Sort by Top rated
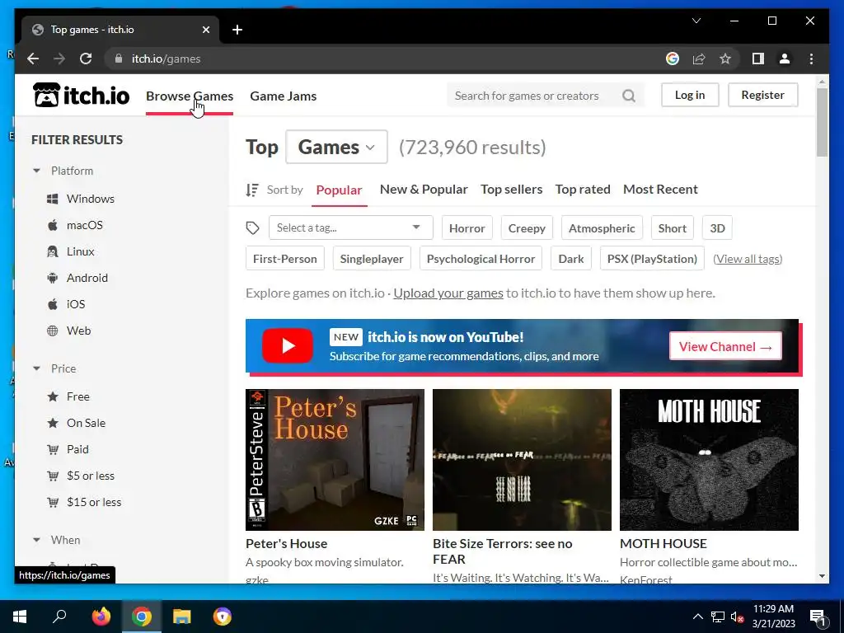The image size is (844, 633). point(583,189)
